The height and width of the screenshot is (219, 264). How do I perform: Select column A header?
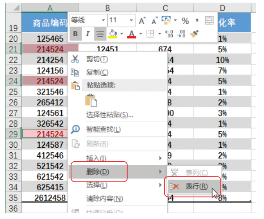(x=50, y=8)
